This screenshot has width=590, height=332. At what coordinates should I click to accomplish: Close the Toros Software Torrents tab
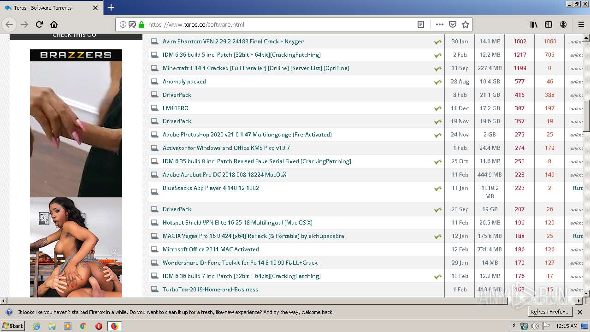(95, 8)
